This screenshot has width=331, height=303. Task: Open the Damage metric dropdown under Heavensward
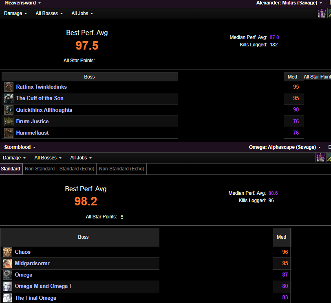(x=15, y=13)
